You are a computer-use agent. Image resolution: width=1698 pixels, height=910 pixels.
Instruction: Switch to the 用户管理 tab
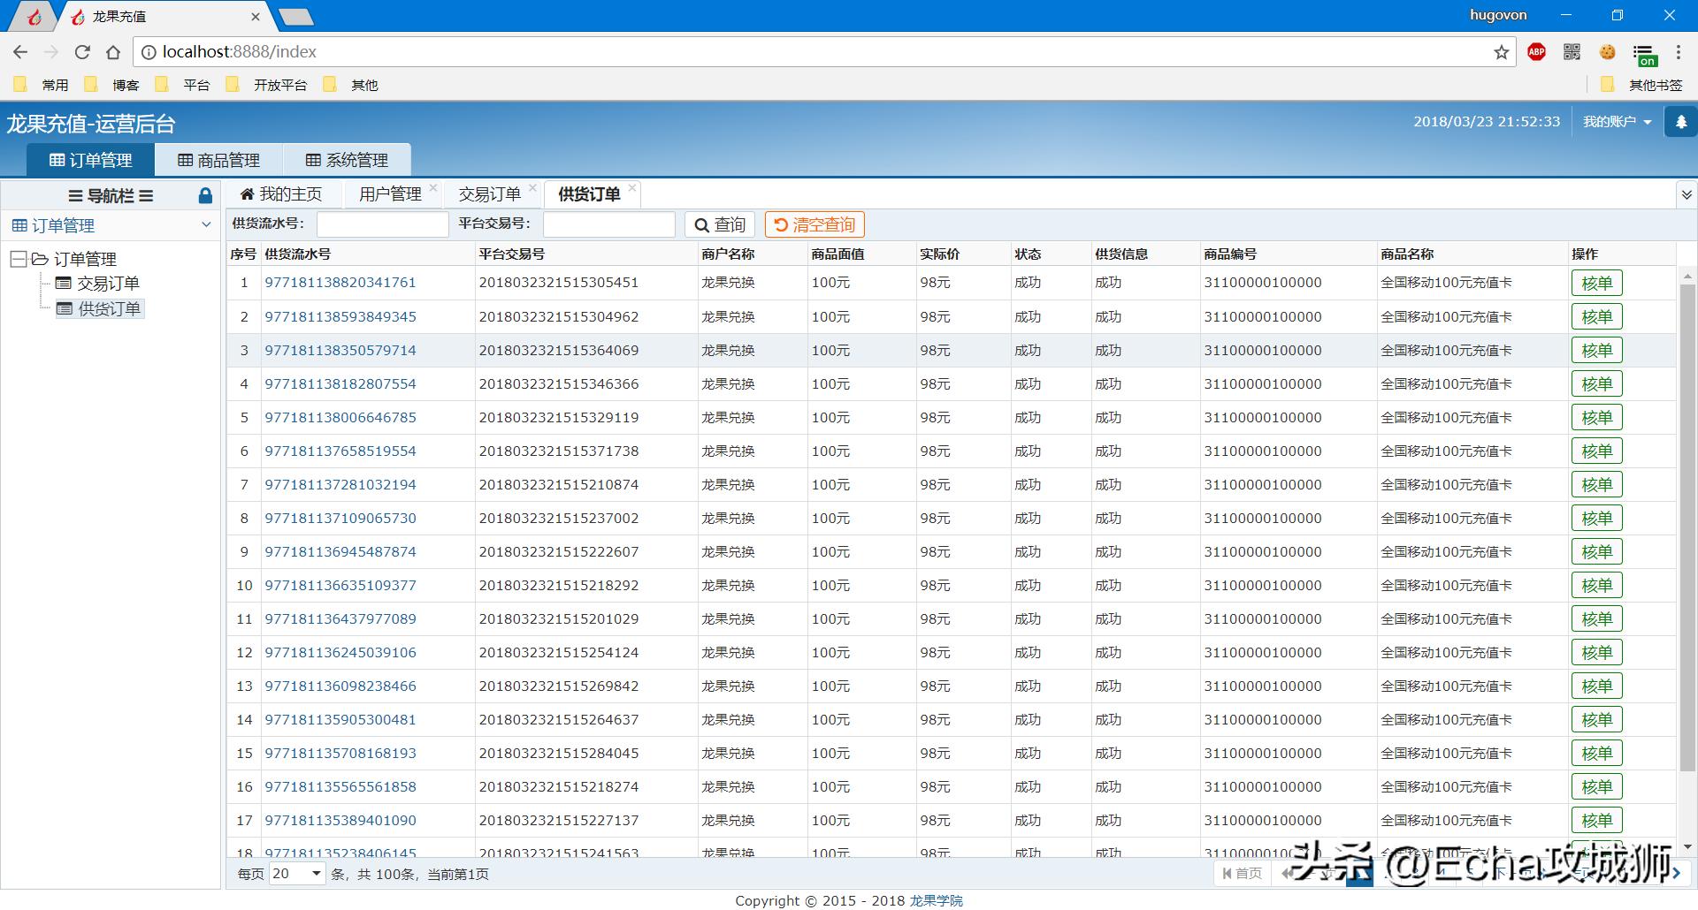[390, 193]
